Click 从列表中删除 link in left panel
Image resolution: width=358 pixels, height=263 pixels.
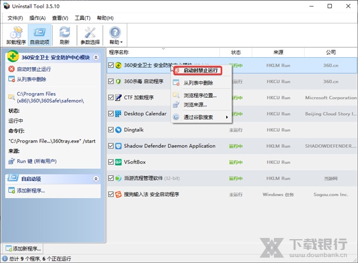coord(31,79)
